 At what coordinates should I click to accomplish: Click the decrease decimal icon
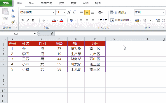pos(163,20)
